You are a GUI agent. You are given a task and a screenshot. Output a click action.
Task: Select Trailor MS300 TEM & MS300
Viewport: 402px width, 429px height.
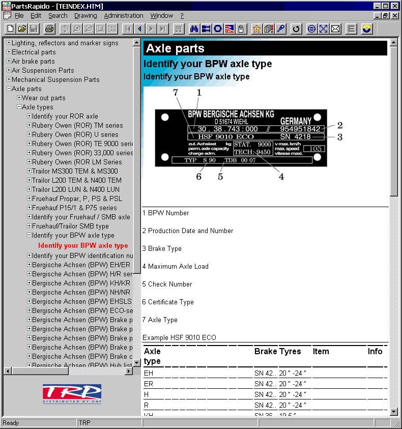pos(75,171)
